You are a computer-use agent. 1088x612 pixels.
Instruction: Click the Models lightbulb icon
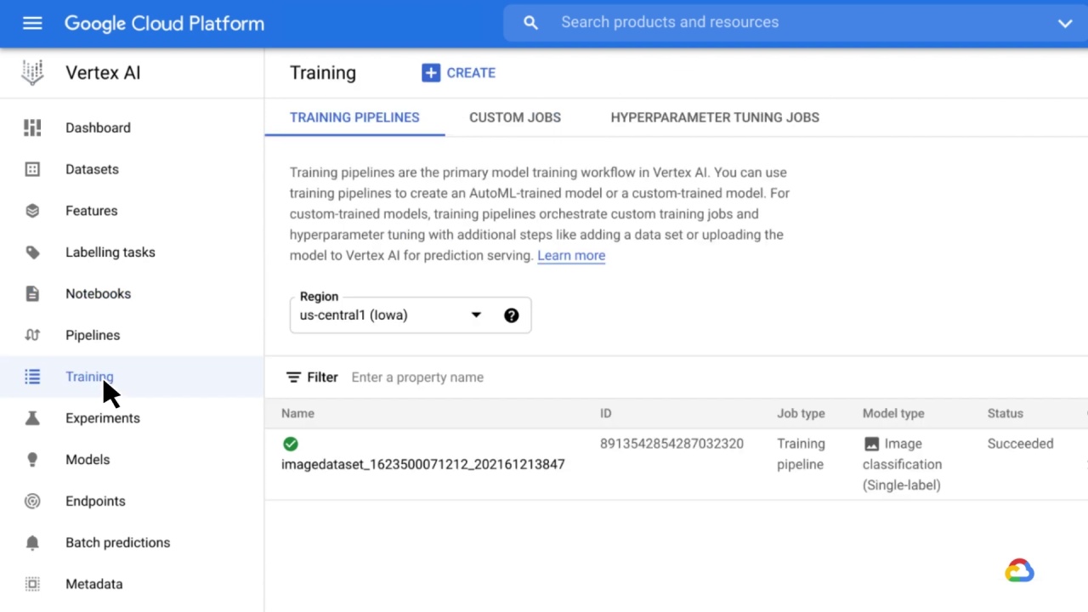coord(32,460)
